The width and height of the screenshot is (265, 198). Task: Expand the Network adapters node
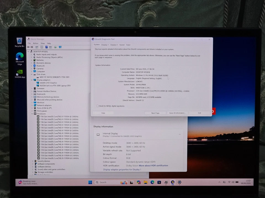[x=32, y=105]
